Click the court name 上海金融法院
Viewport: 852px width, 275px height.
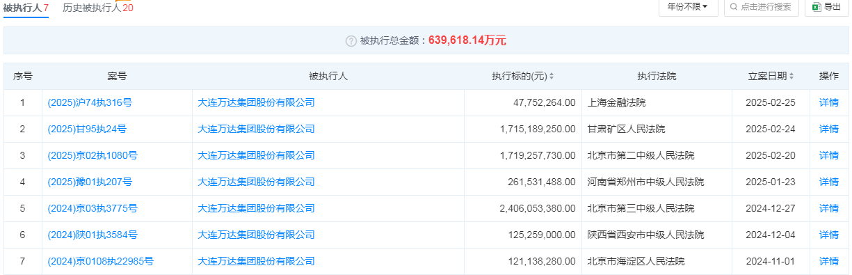pos(616,102)
